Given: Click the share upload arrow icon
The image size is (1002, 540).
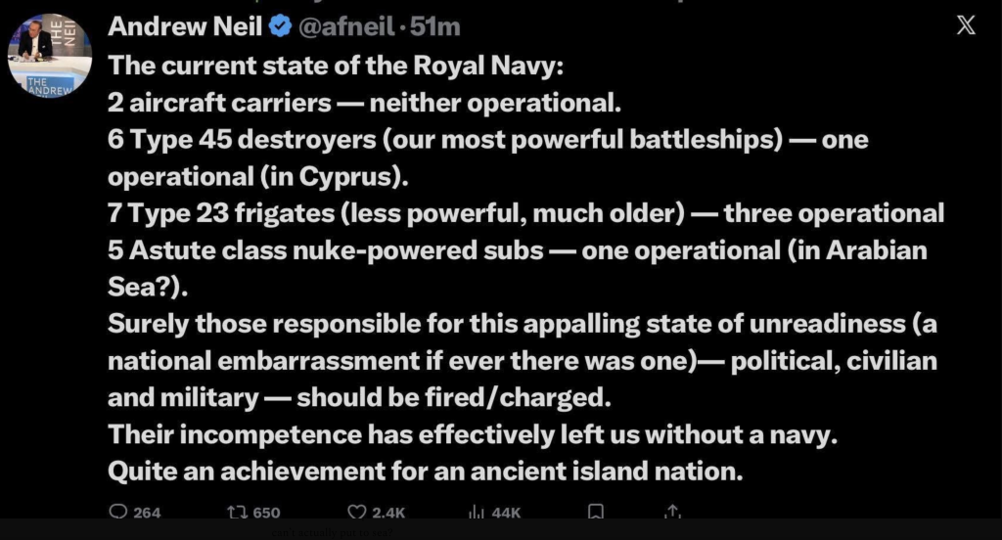Looking at the screenshot, I should point(671,512).
